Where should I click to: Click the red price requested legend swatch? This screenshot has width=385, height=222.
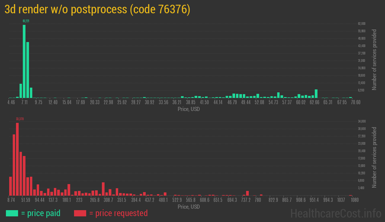point(80,213)
